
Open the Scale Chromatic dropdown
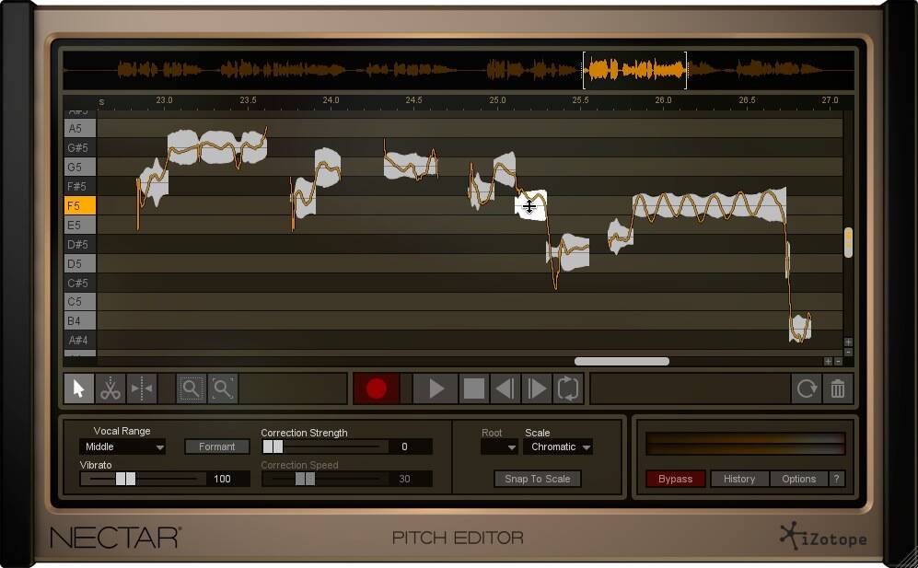click(x=559, y=446)
